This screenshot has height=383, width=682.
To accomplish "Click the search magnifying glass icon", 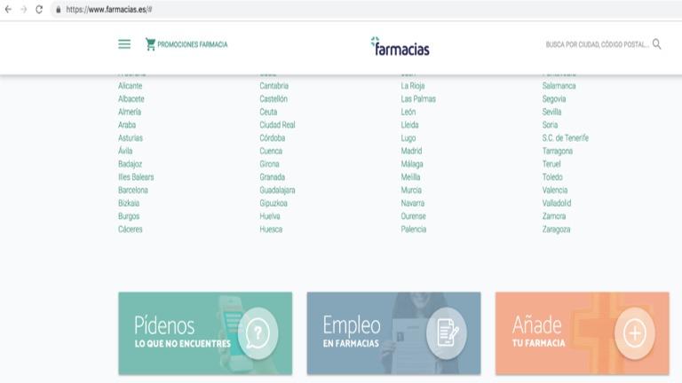I will (657, 44).
